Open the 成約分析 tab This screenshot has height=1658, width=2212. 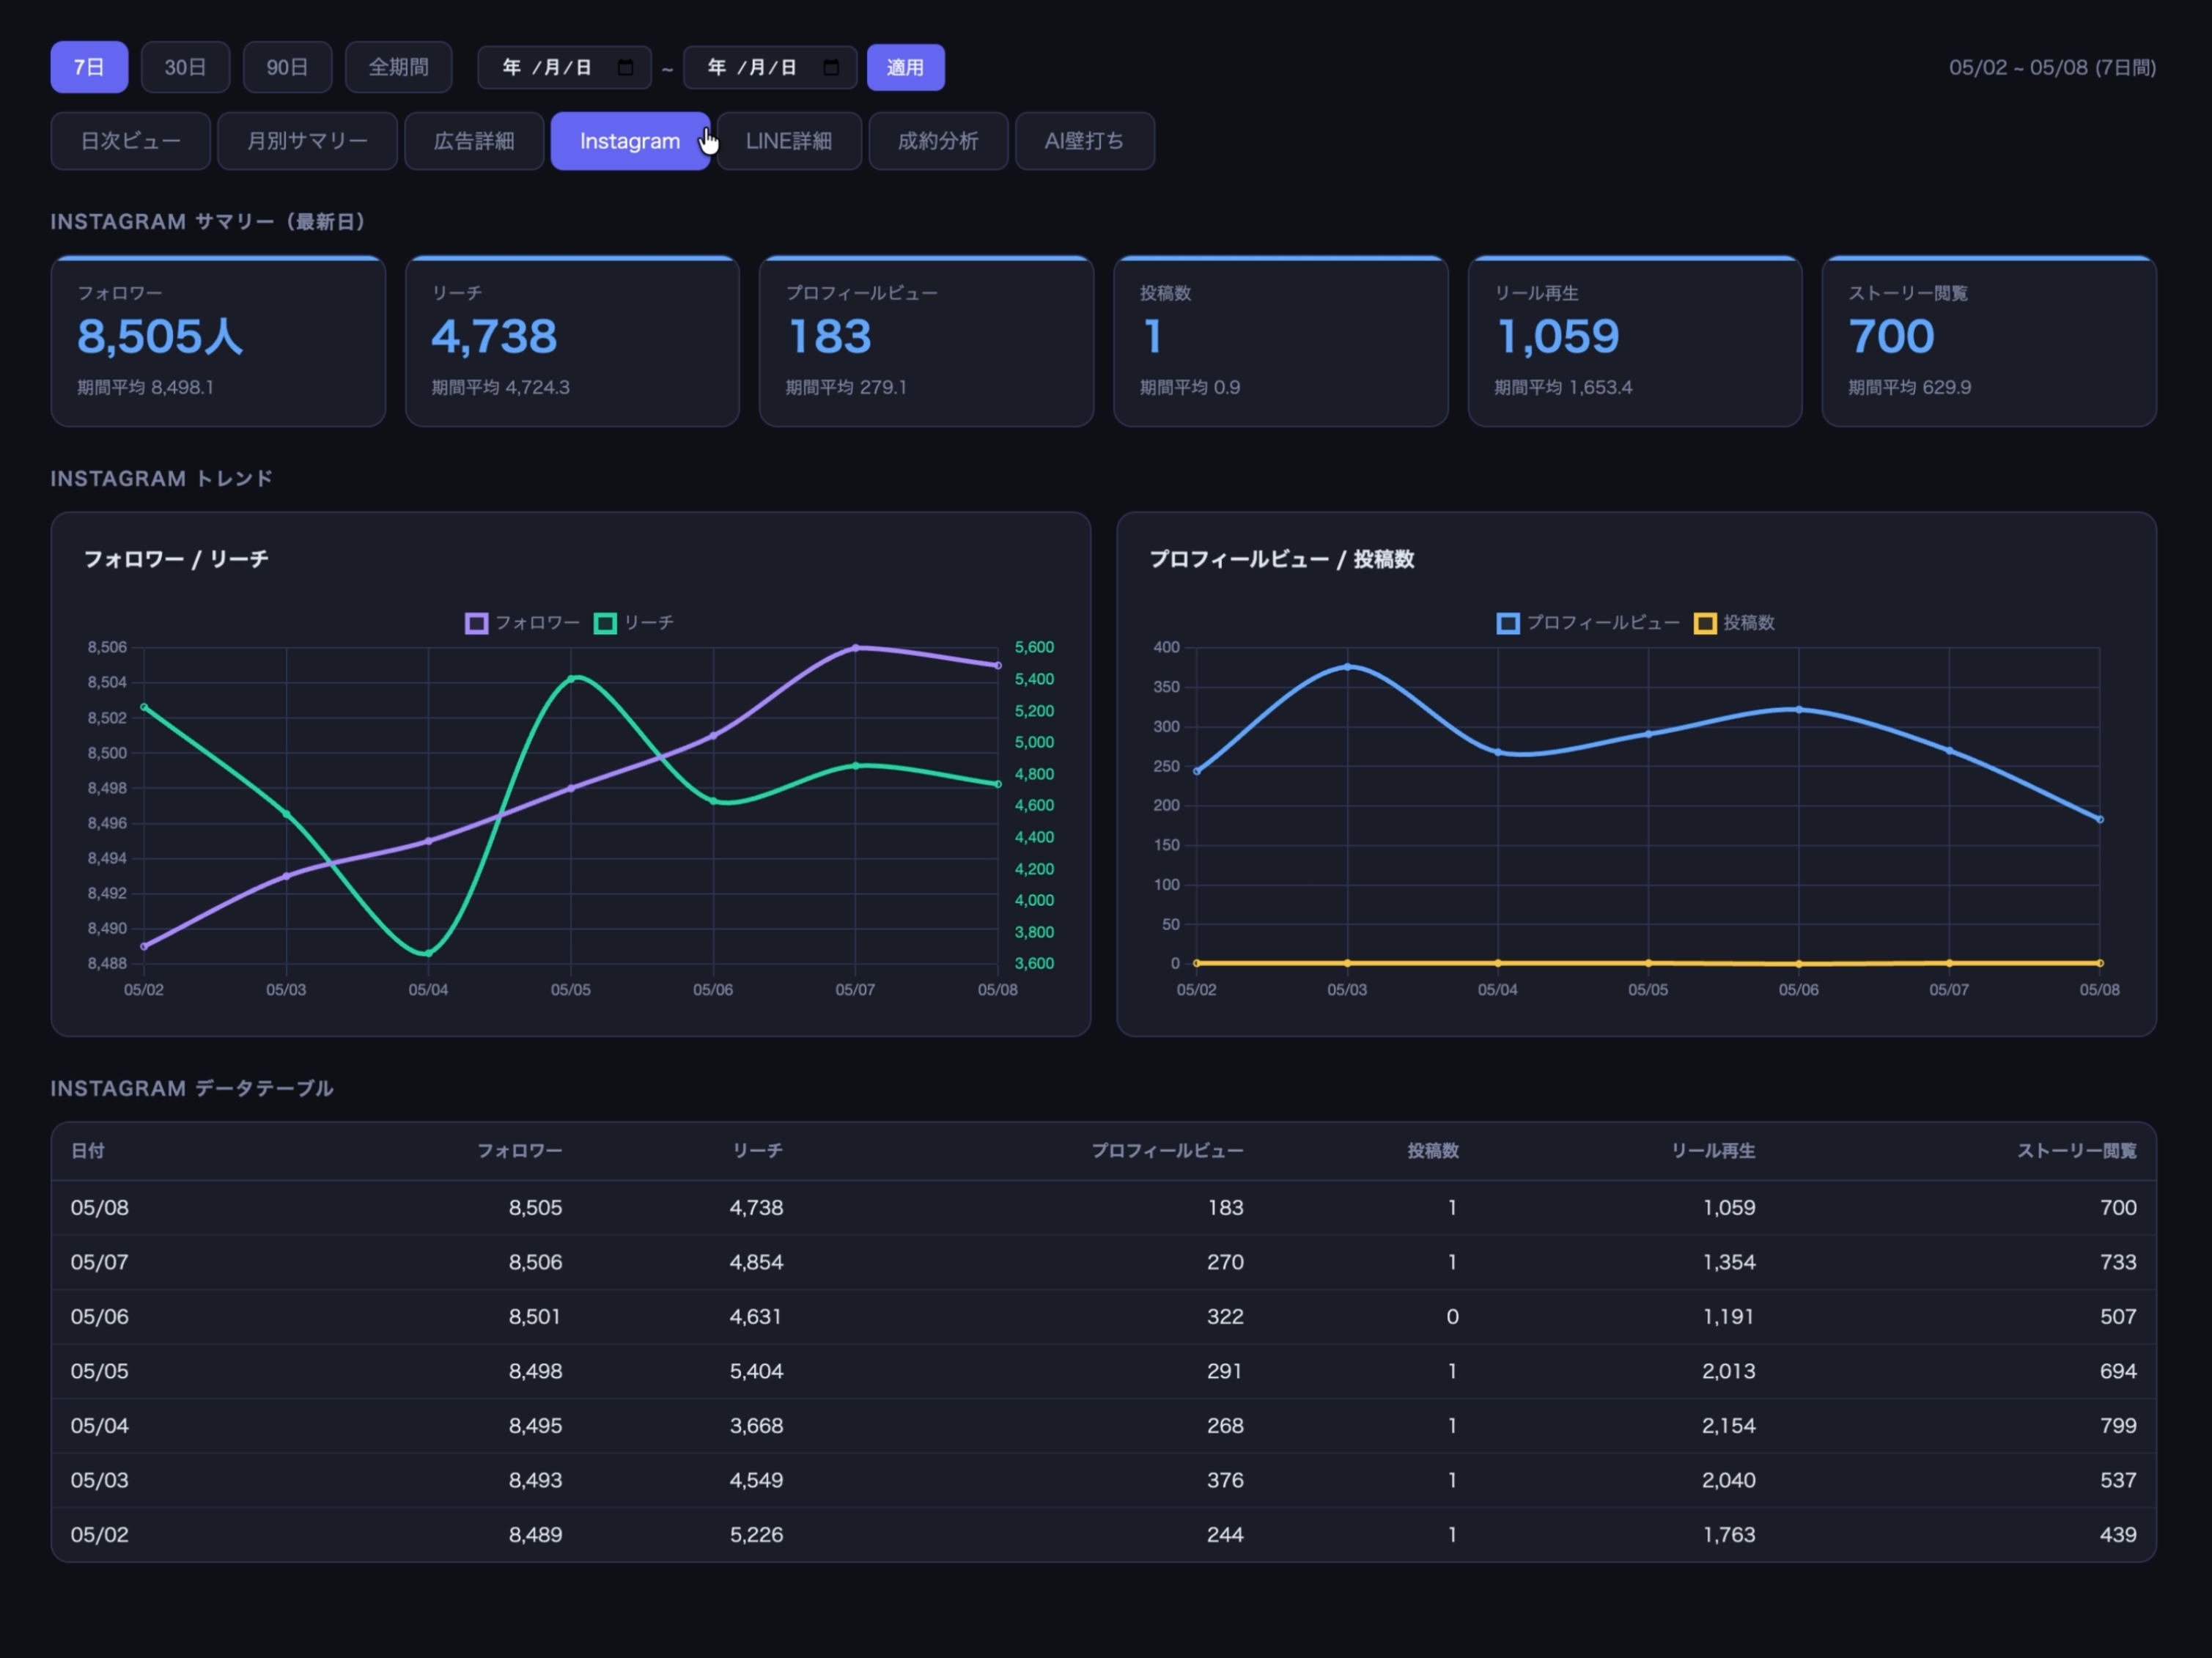point(938,141)
